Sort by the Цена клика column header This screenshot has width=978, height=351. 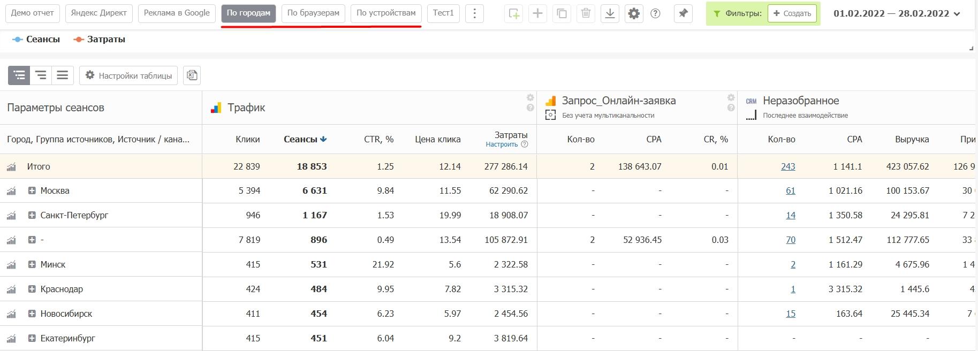click(x=438, y=139)
